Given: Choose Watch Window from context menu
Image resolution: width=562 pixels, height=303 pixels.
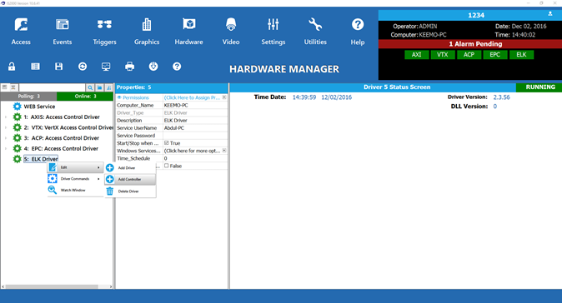Looking at the screenshot, I should [75, 190].
